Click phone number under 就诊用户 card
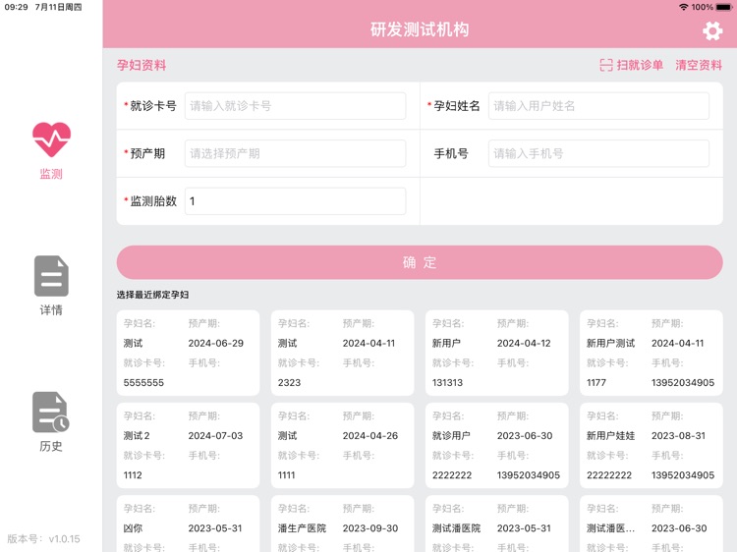 pyautogui.click(x=529, y=475)
